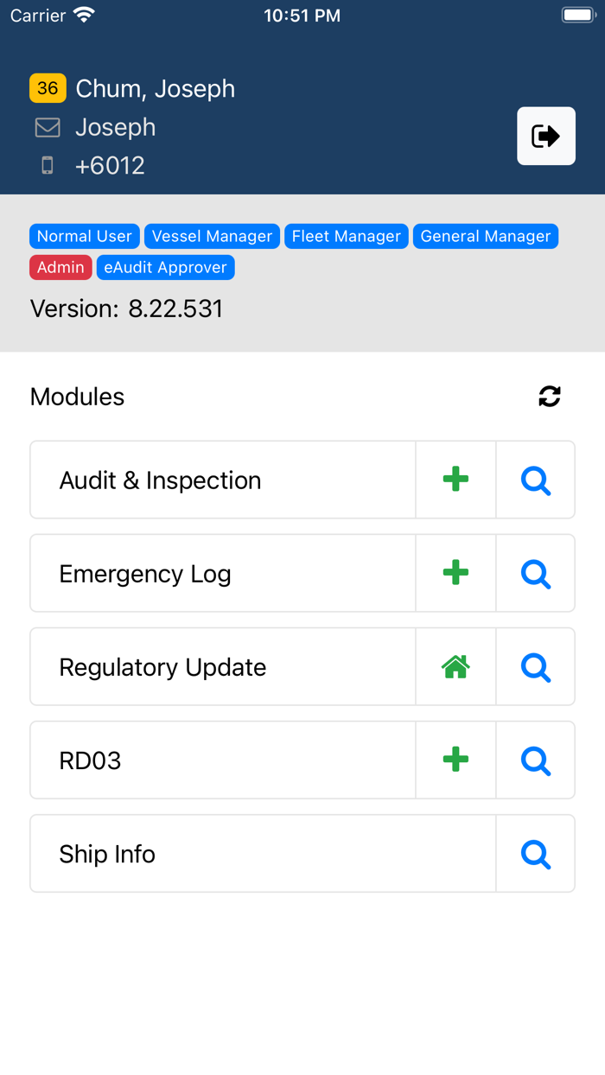This screenshot has height=1075, width=605.
Task: Select the eAudit Approver badge
Action: pos(165,267)
